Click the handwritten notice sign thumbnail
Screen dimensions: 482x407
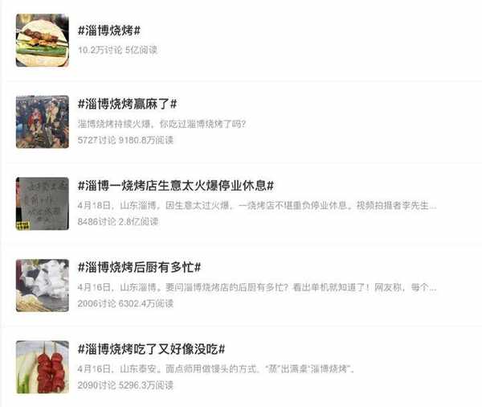coord(43,203)
